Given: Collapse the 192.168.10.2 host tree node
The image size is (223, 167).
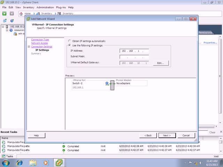Looking at the screenshot, I should [x=3, y=26].
